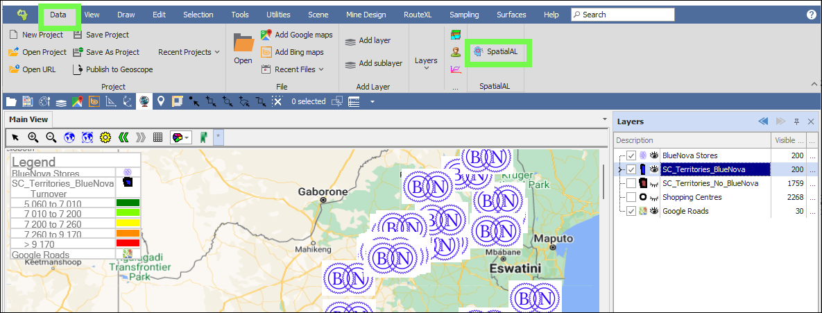Open the thematic color palette dropdown
This screenshot has width=822, height=313.
(181, 137)
